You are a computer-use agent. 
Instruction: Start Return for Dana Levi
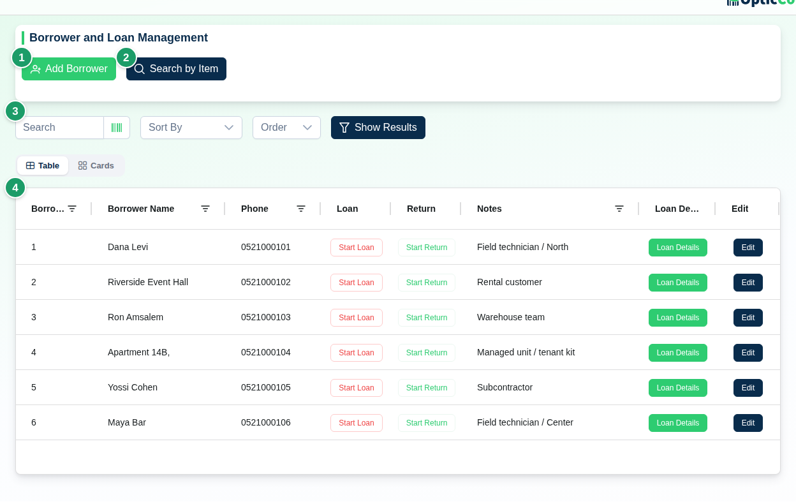427,248
